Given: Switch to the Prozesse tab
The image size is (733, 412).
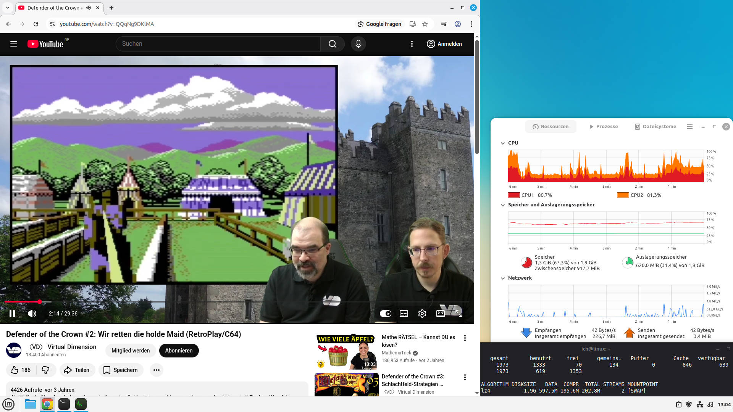Looking at the screenshot, I should click(603, 127).
